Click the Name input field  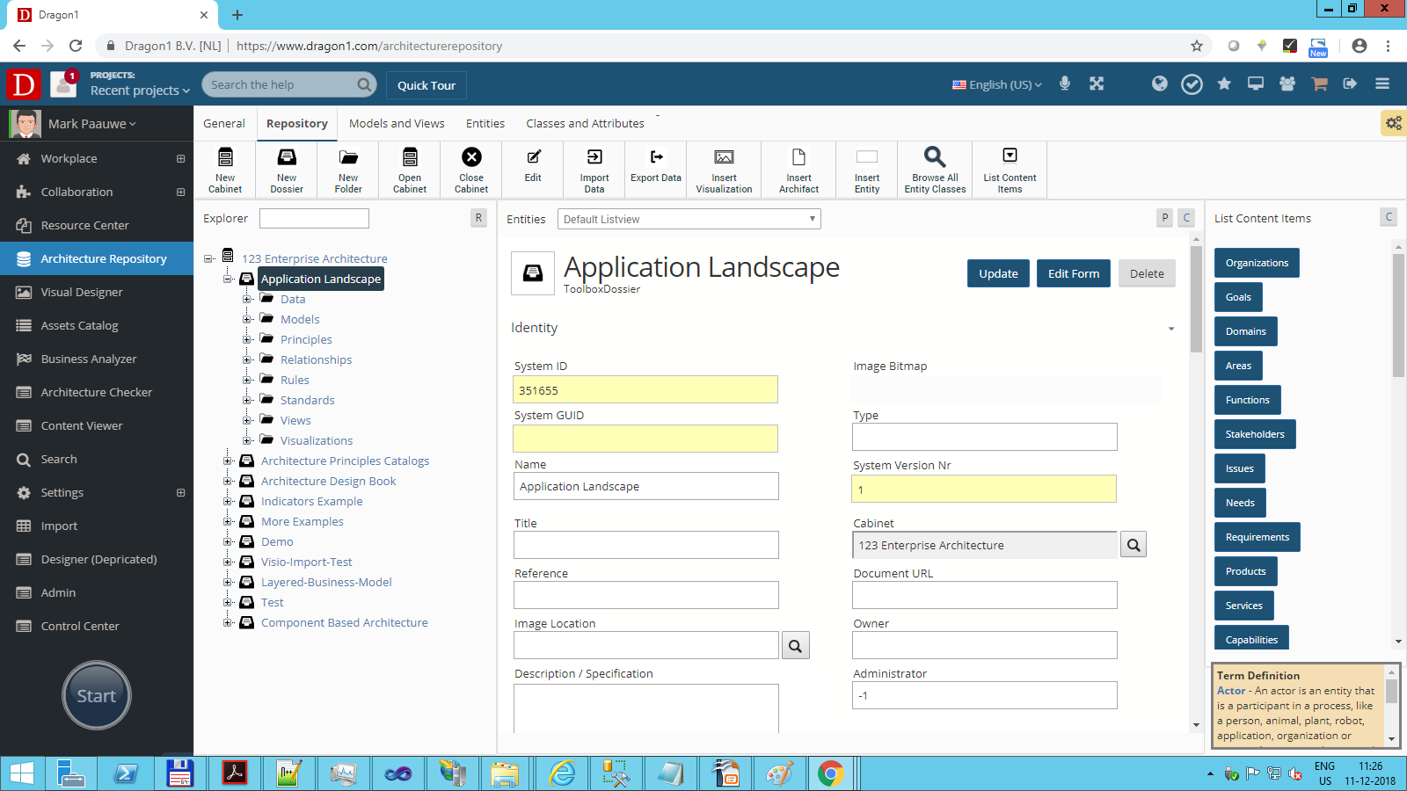(x=646, y=486)
